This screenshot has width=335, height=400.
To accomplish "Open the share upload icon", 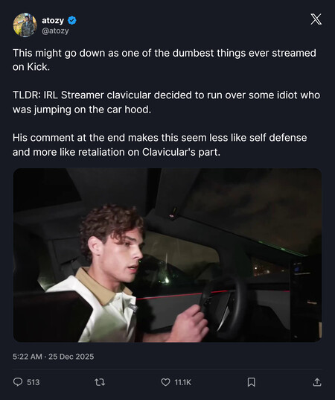I will click(317, 382).
